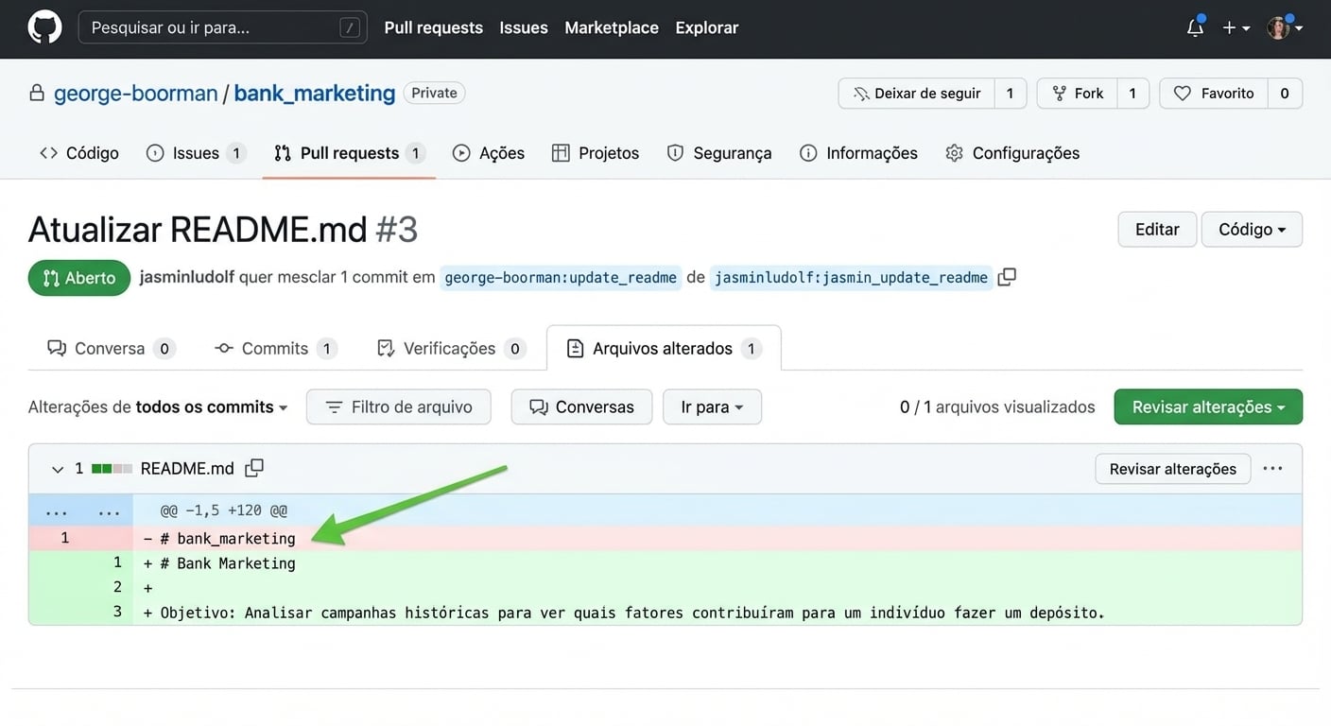
Task: Click the fork count number
Action: point(1132,94)
